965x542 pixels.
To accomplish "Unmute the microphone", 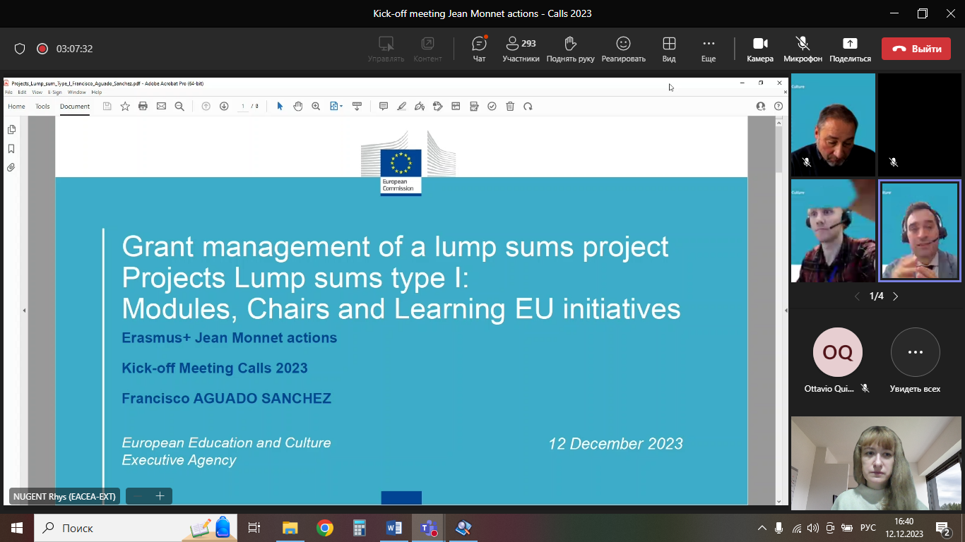I will [x=803, y=49].
